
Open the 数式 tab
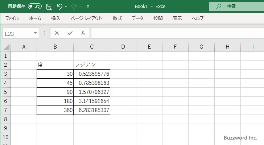point(117,18)
